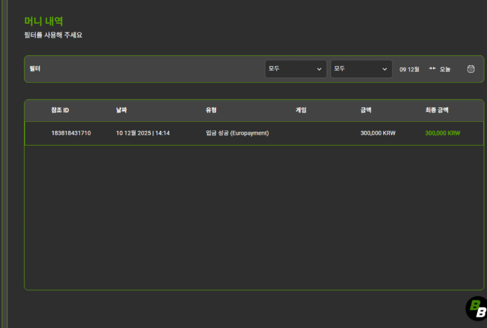The image size is (487, 328).
Task: Click the 입금 성공 (Europayment) entry
Action: (x=237, y=133)
